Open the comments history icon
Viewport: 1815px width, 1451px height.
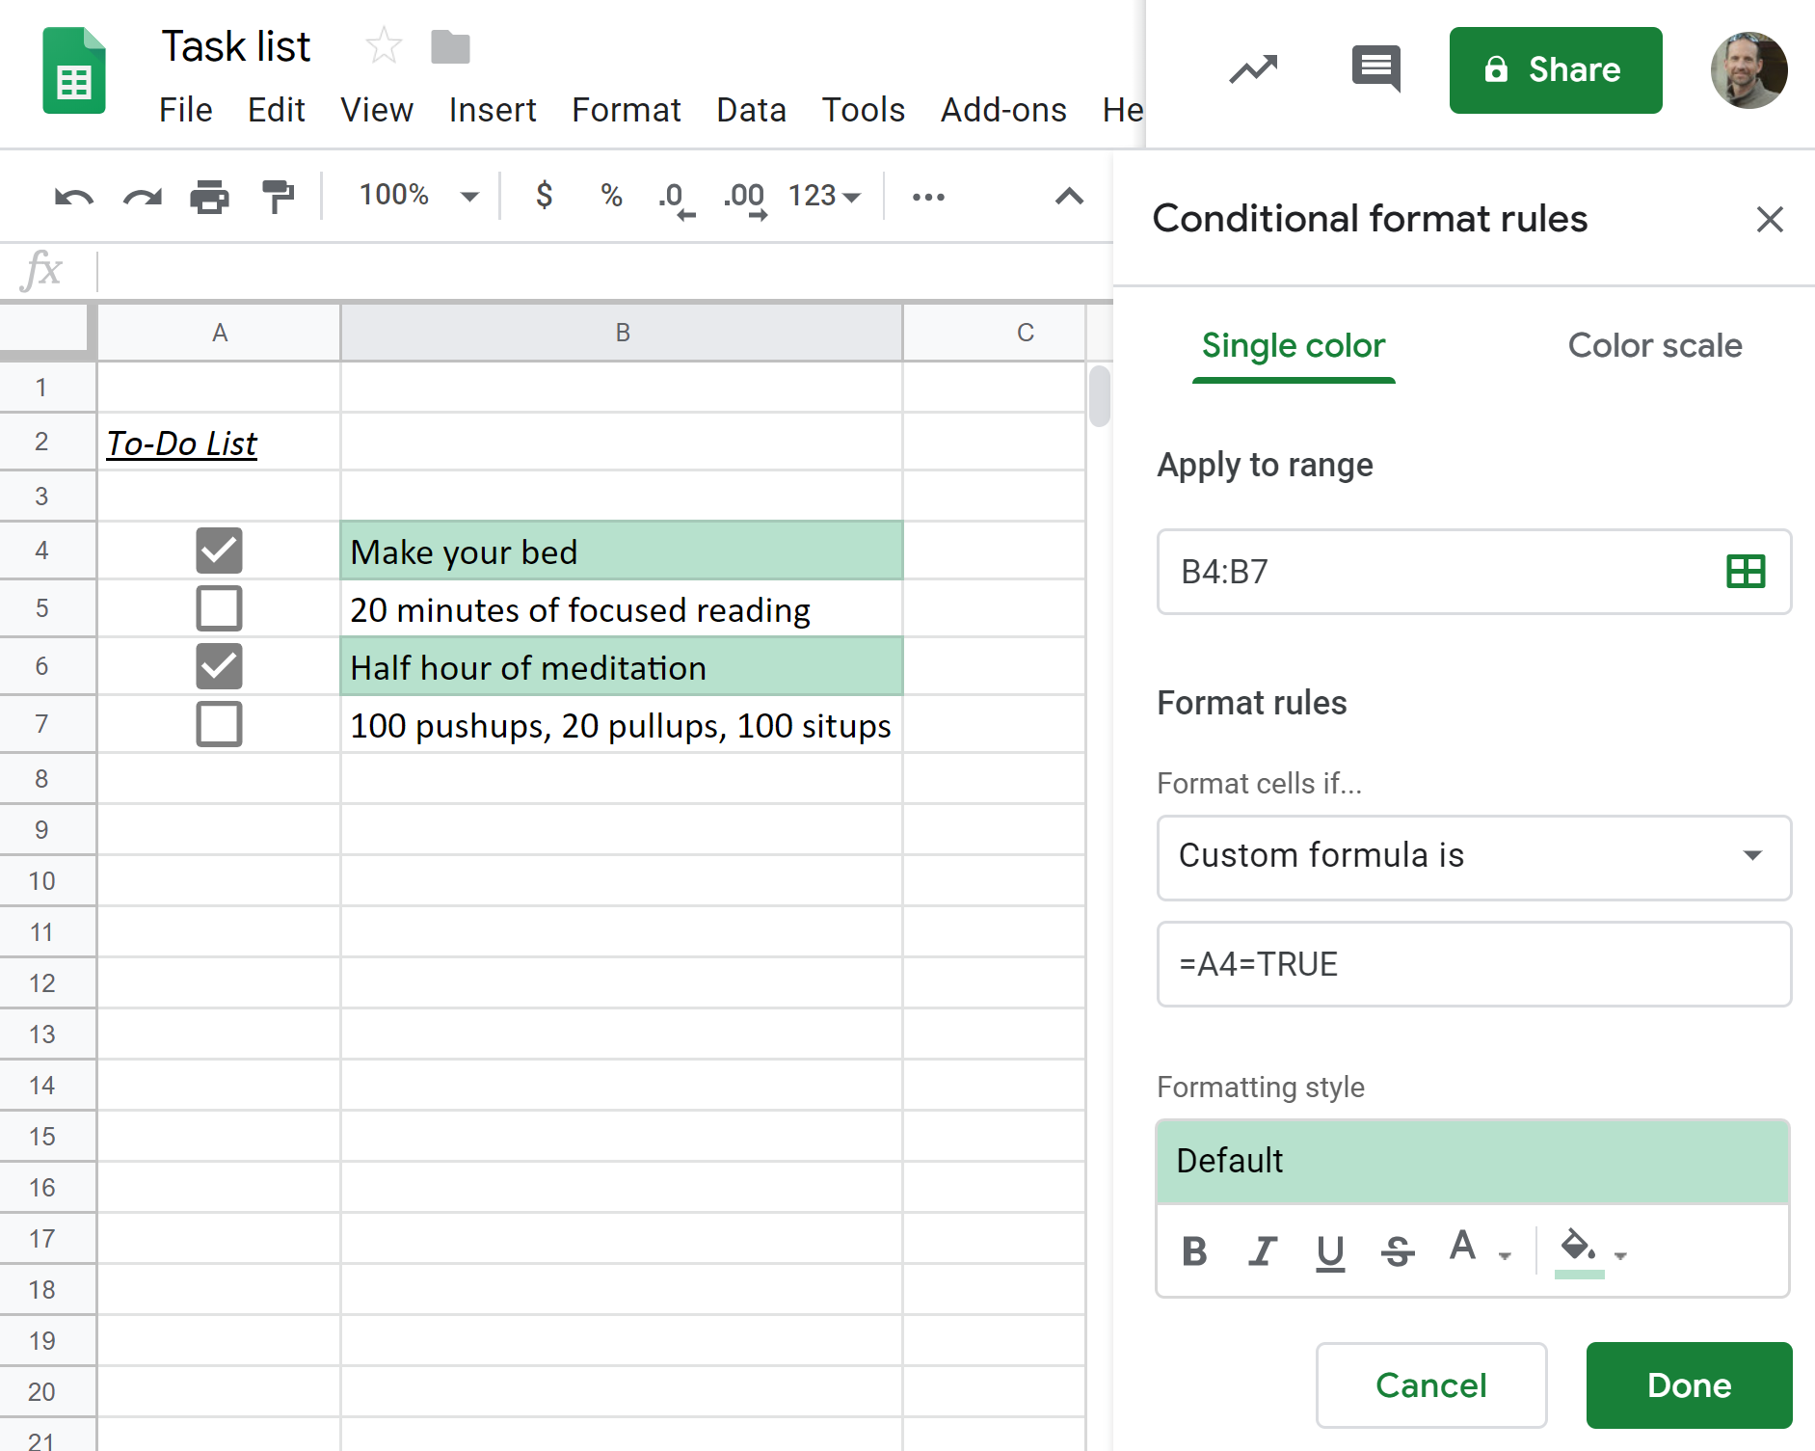(x=1375, y=69)
